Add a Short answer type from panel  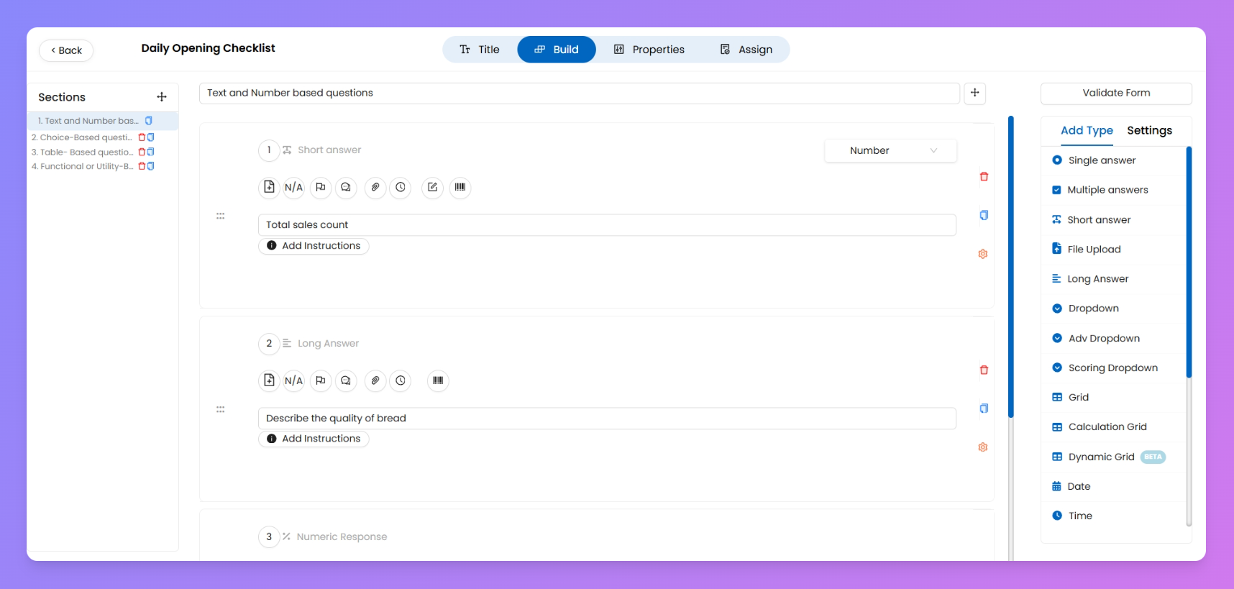[1113, 220]
